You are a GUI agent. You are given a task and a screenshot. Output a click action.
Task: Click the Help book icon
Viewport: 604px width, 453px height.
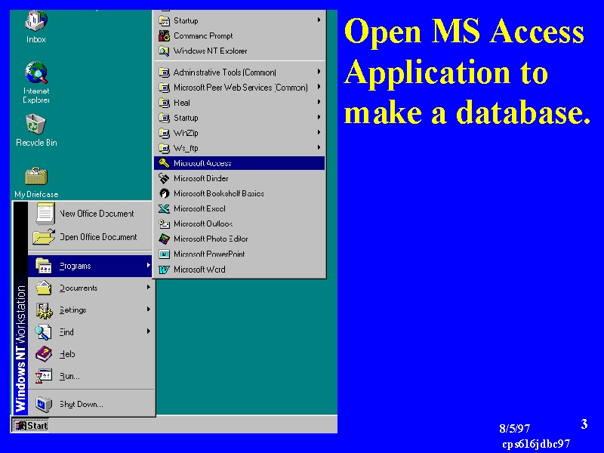point(44,354)
